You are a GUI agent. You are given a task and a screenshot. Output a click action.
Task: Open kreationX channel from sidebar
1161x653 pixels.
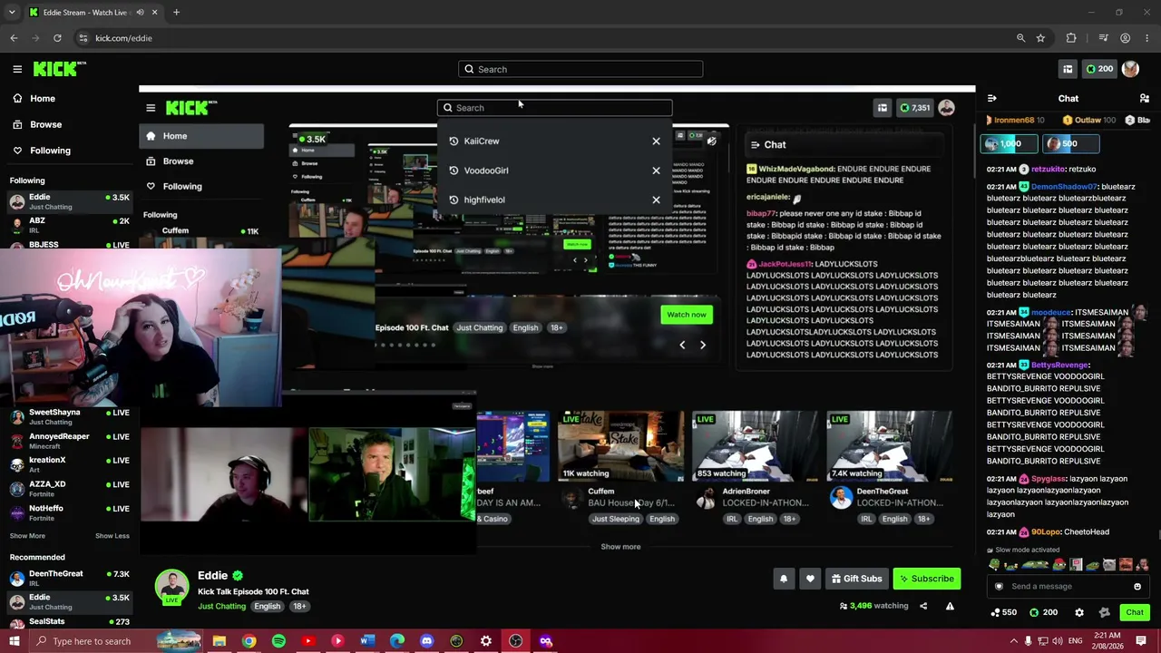[69, 464]
